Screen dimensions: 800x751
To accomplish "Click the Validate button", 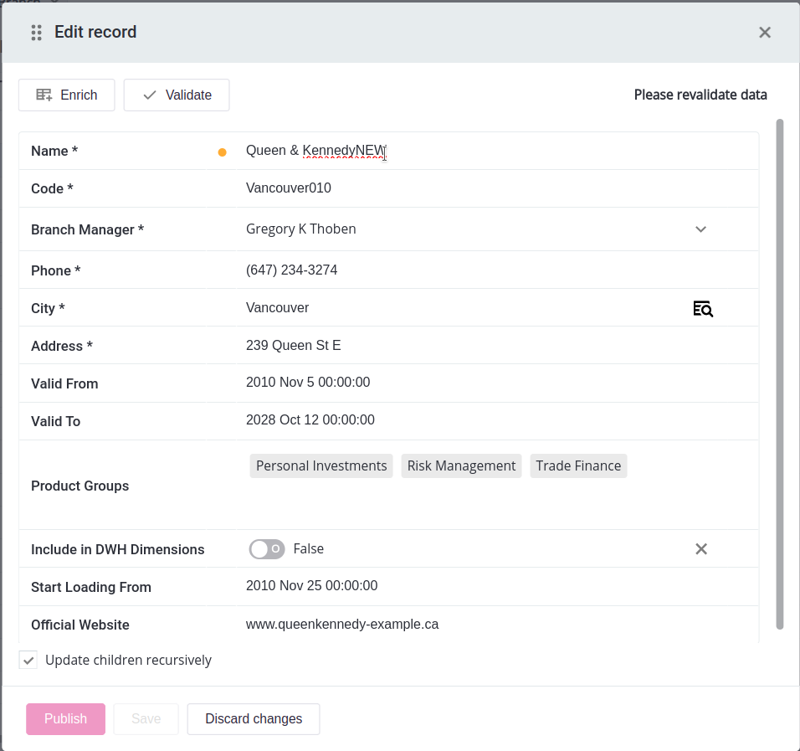I will (177, 95).
